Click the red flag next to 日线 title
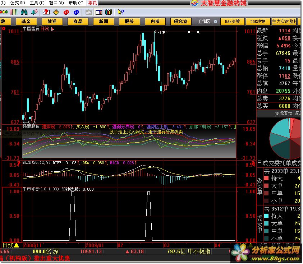Screen dimensions: 303x264 pos(52,29)
